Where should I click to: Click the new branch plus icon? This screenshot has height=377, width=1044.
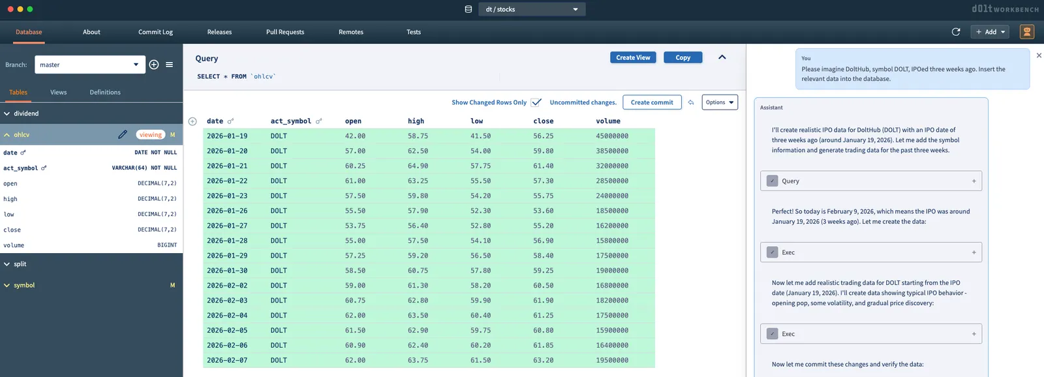[154, 65]
